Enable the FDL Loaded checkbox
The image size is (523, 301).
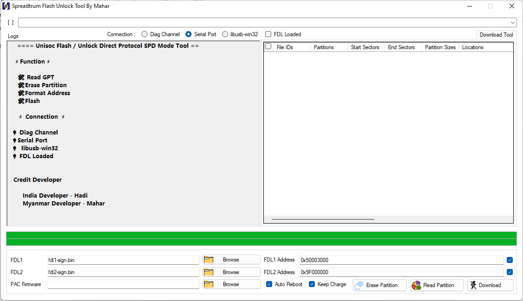(x=268, y=34)
